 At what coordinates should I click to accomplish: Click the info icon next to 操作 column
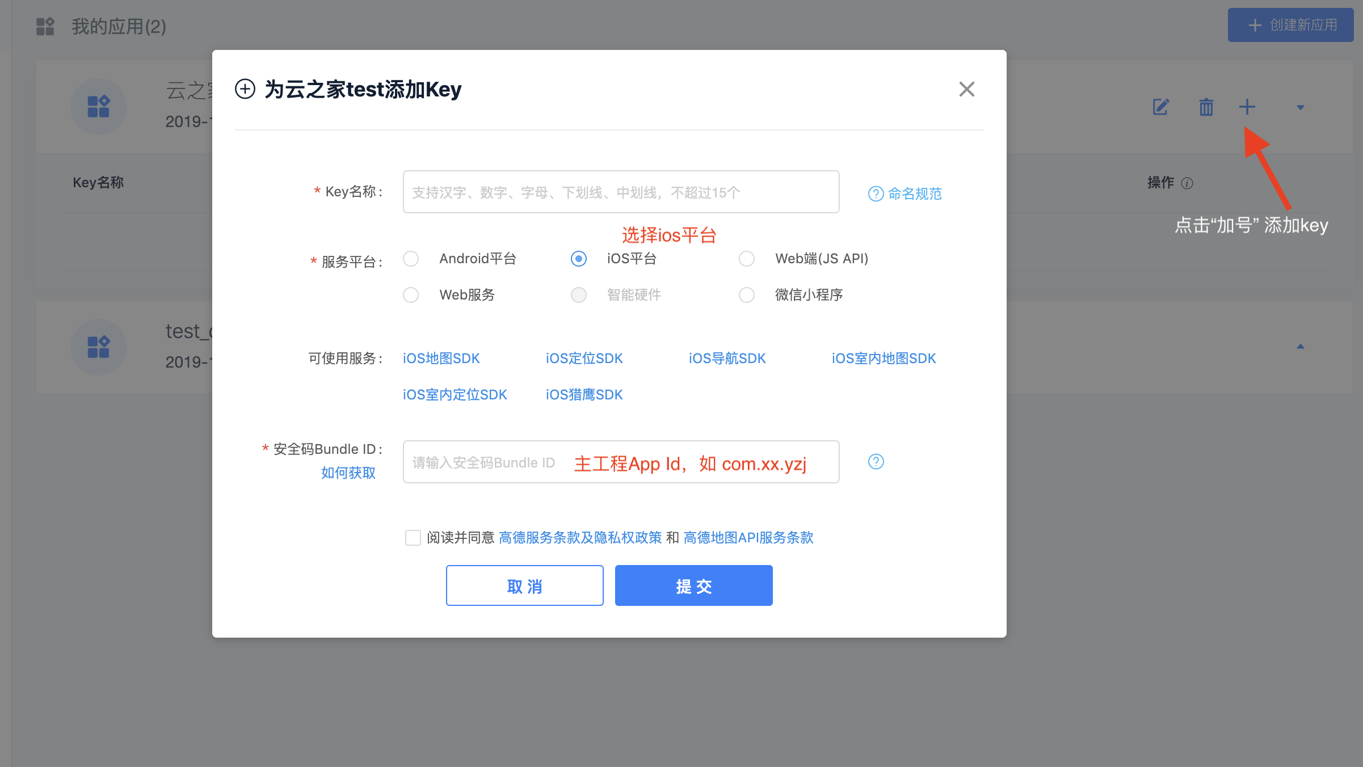(x=1187, y=183)
